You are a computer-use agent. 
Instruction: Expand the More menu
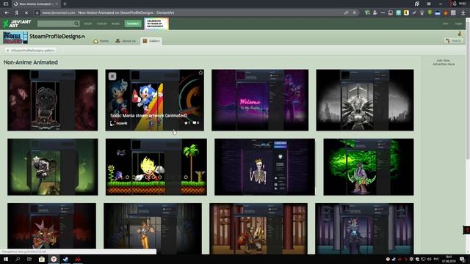click(x=115, y=23)
